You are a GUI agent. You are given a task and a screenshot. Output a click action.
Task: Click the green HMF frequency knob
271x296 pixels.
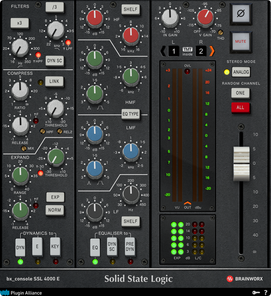click(131, 76)
